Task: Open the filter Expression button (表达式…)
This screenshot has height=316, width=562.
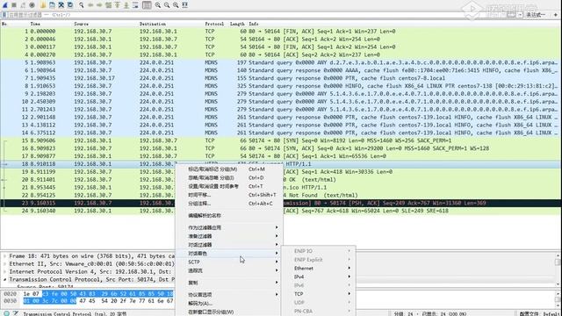Action: click(x=536, y=15)
